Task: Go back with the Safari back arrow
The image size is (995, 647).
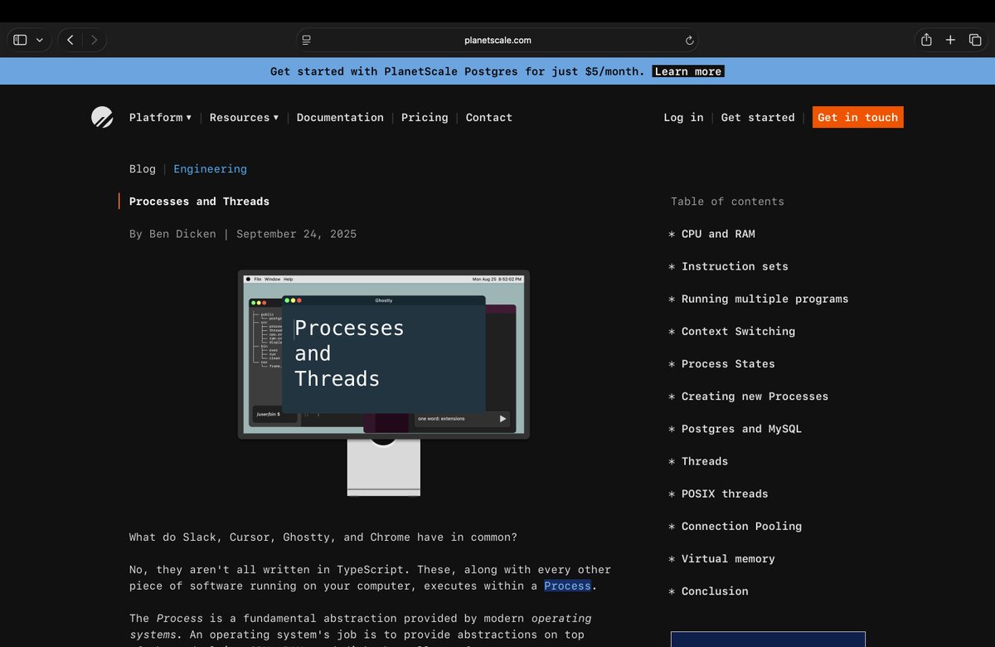Action: [70, 40]
